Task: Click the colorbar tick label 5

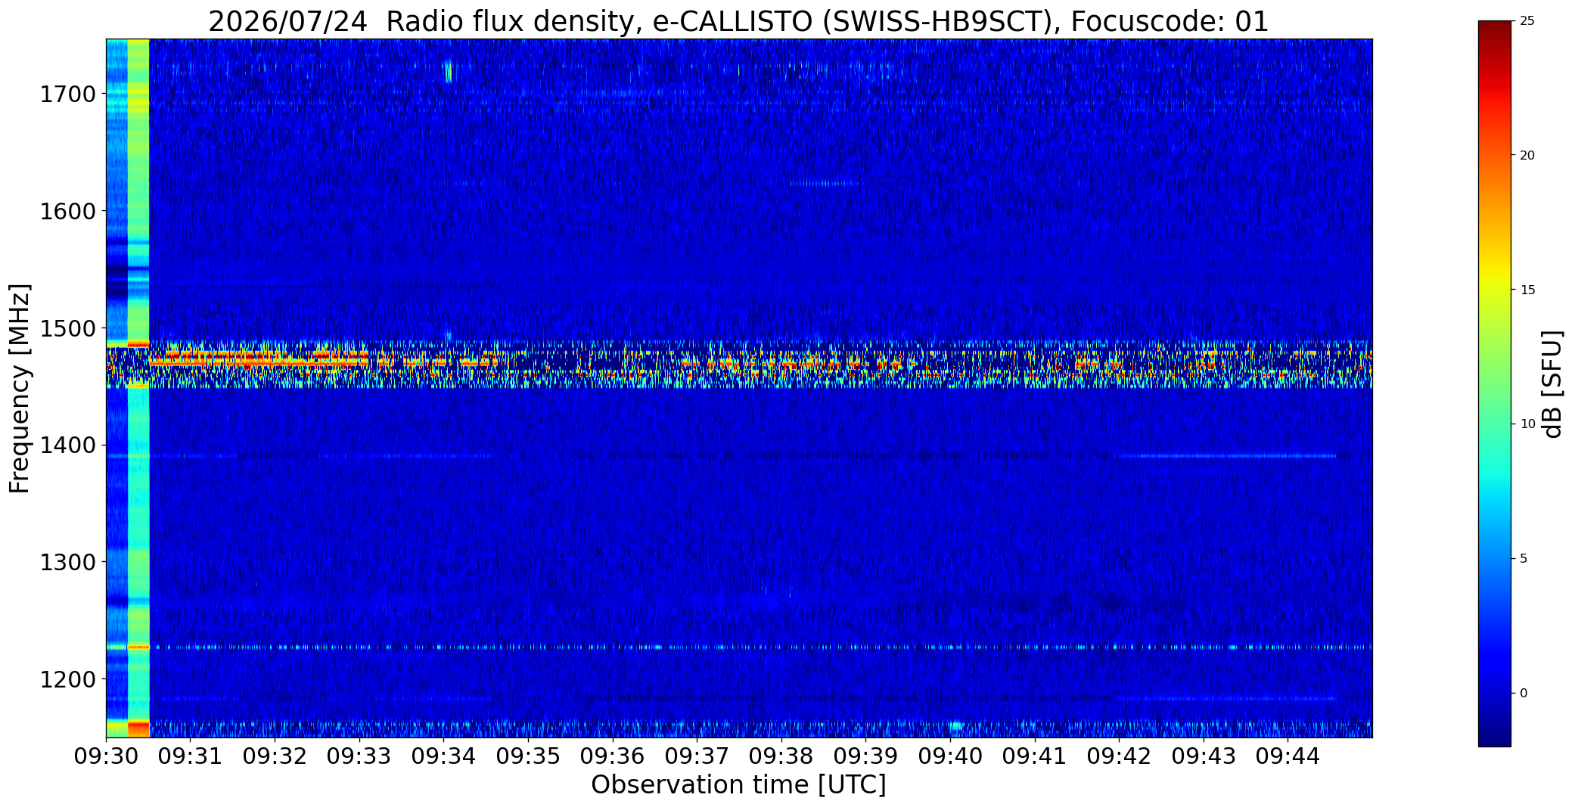Action: point(1524,558)
